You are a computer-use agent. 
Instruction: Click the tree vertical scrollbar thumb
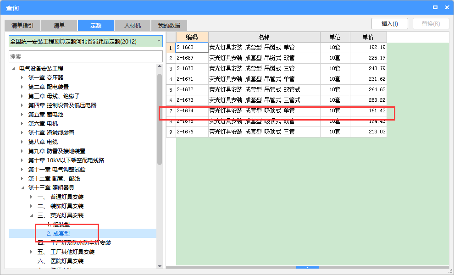point(160,119)
